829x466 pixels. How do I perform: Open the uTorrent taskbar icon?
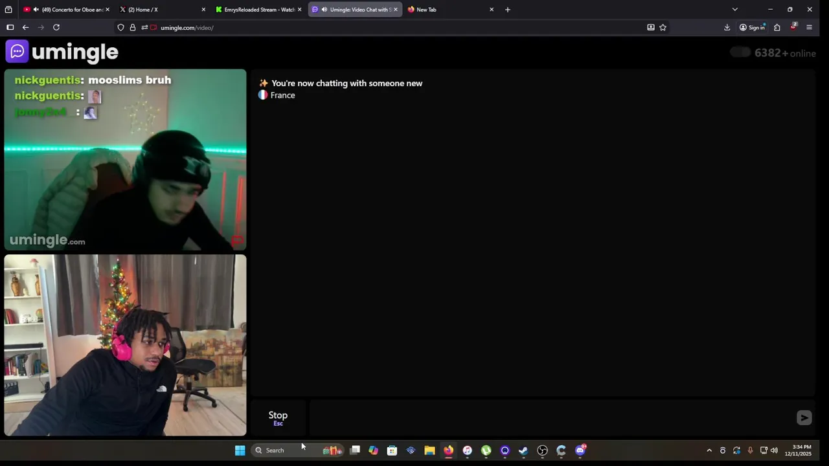[486, 450]
